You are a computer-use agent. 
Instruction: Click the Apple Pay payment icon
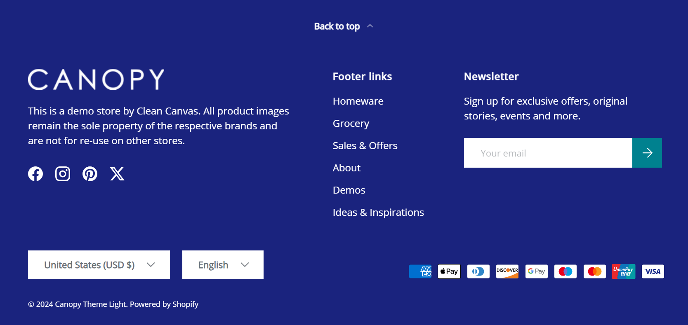coord(449,271)
